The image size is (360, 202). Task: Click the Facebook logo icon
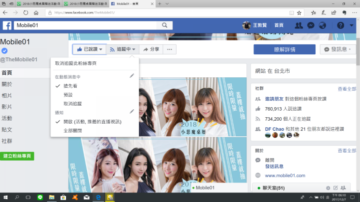7,25
